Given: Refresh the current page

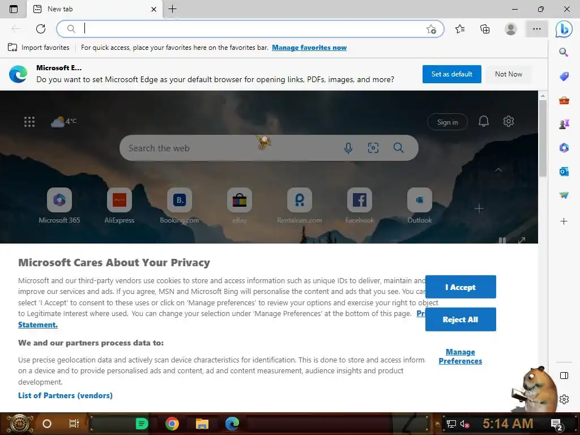Looking at the screenshot, I should (x=41, y=28).
